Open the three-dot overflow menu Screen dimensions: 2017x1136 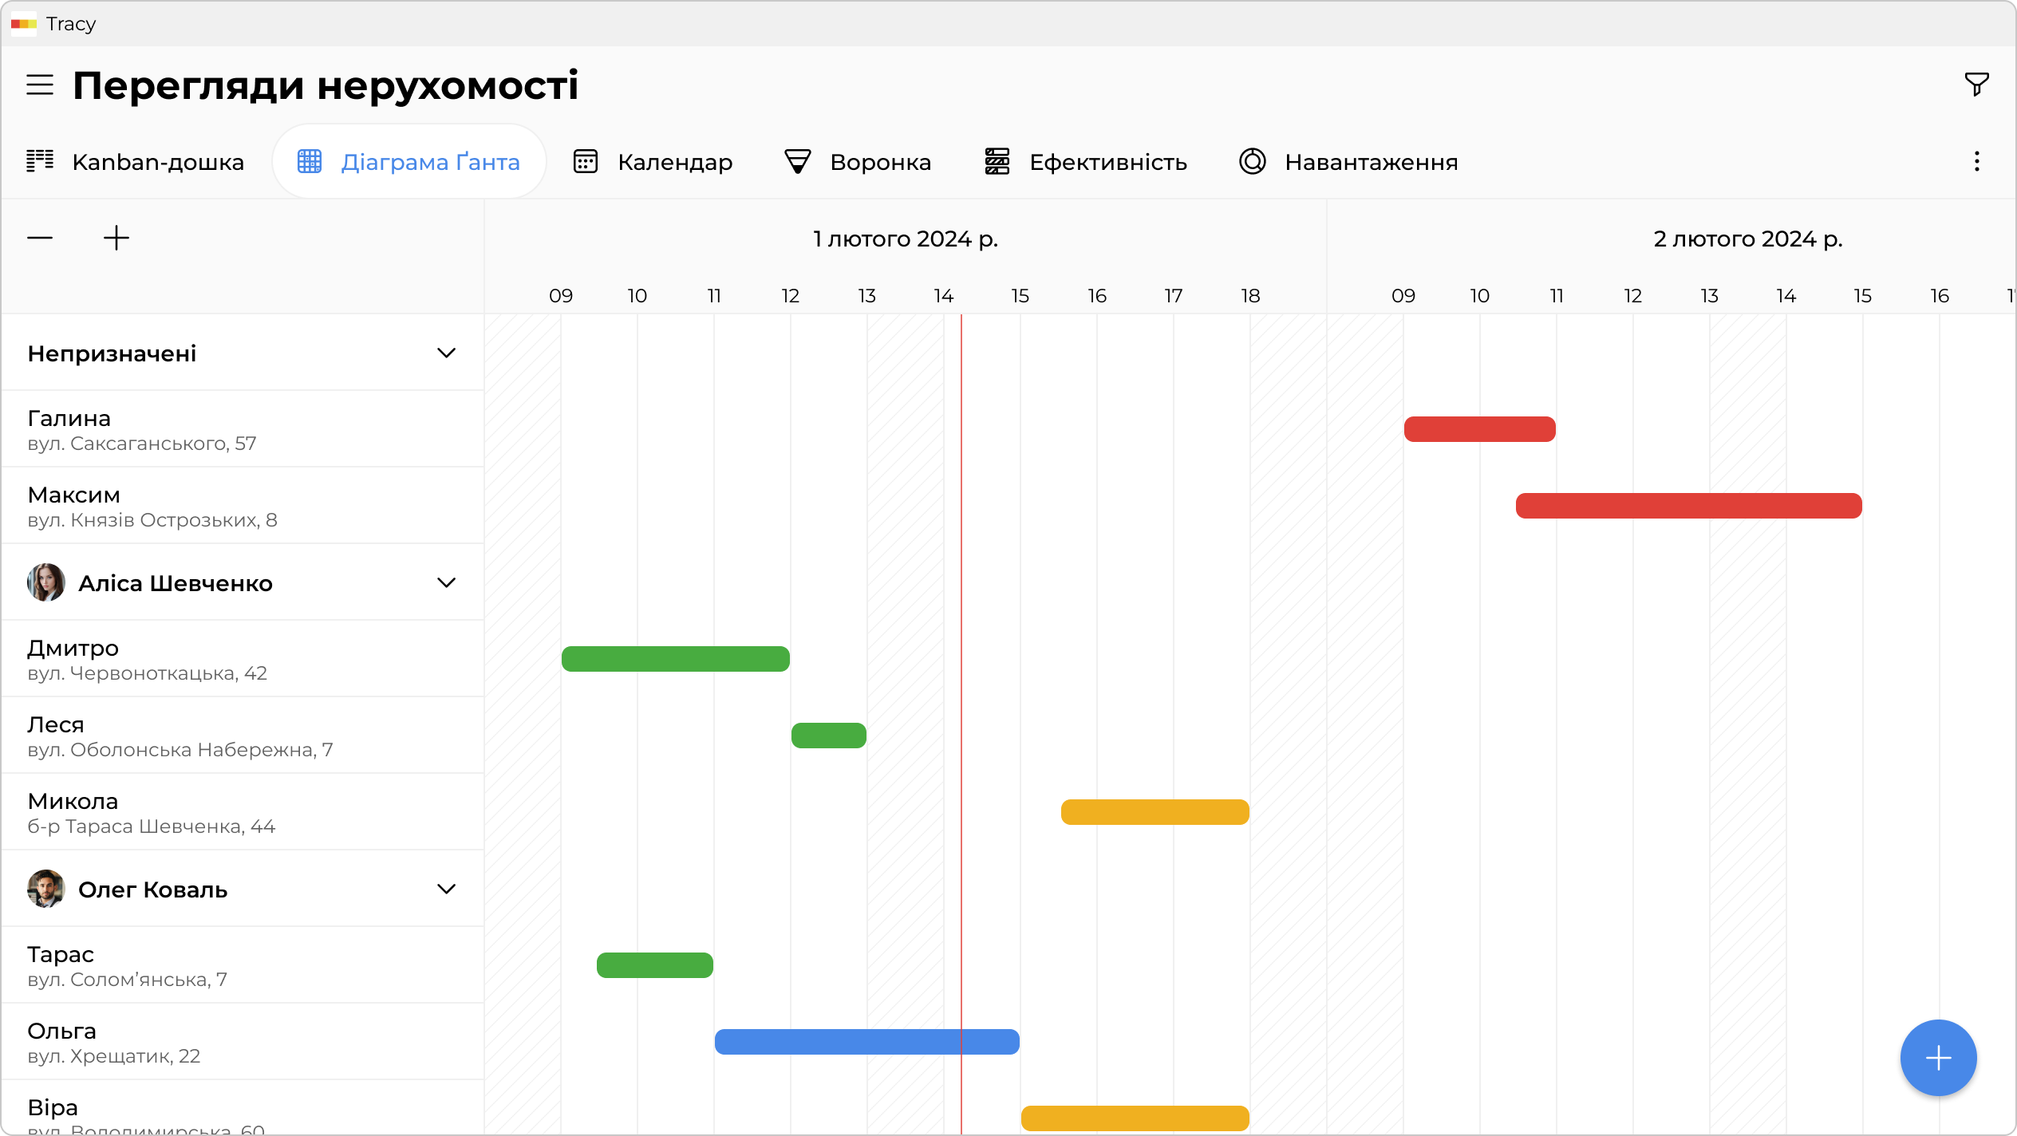click(x=1976, y=162)
